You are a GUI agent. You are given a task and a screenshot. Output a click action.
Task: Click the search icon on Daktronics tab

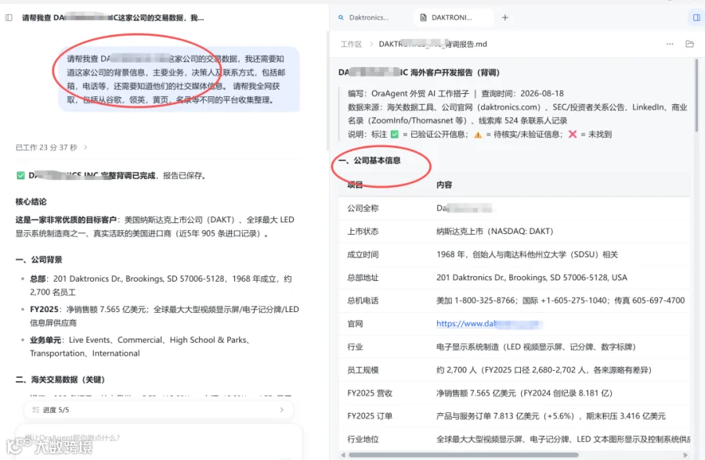pyautogui.click(x=341, y=17)
